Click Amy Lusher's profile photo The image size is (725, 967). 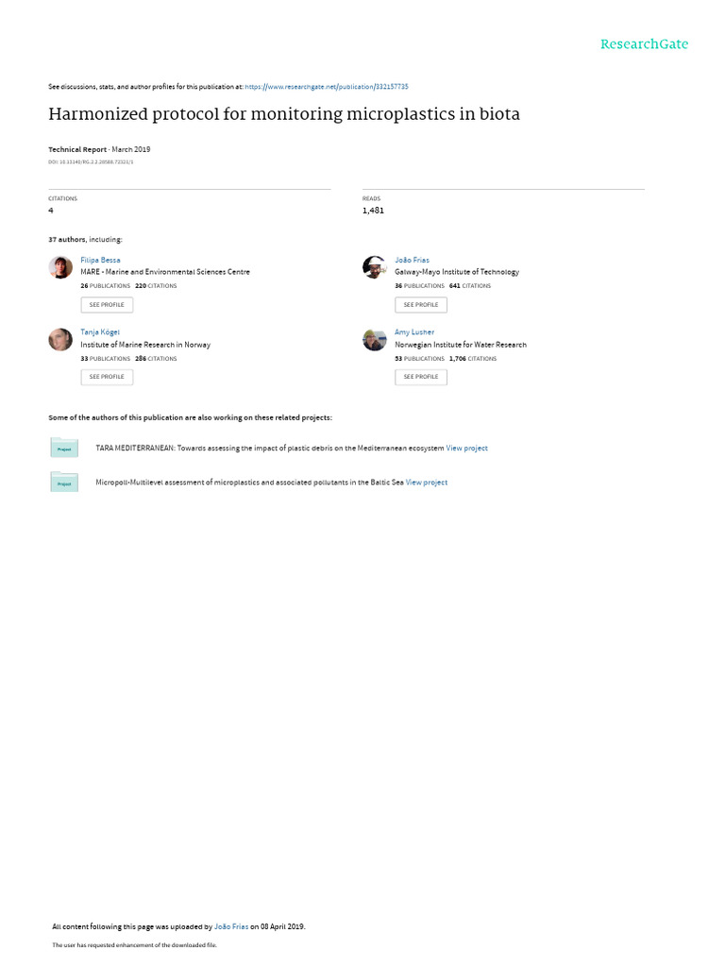click(x=374, y=339)
